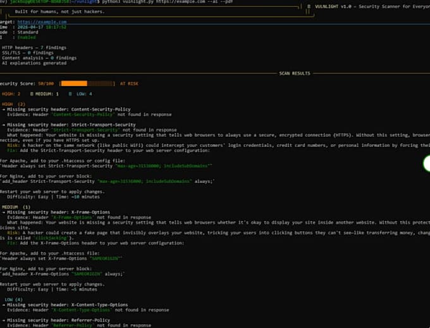Click the "HIGH (2)" section heading

pyautogui.click(x=13, y=104)
